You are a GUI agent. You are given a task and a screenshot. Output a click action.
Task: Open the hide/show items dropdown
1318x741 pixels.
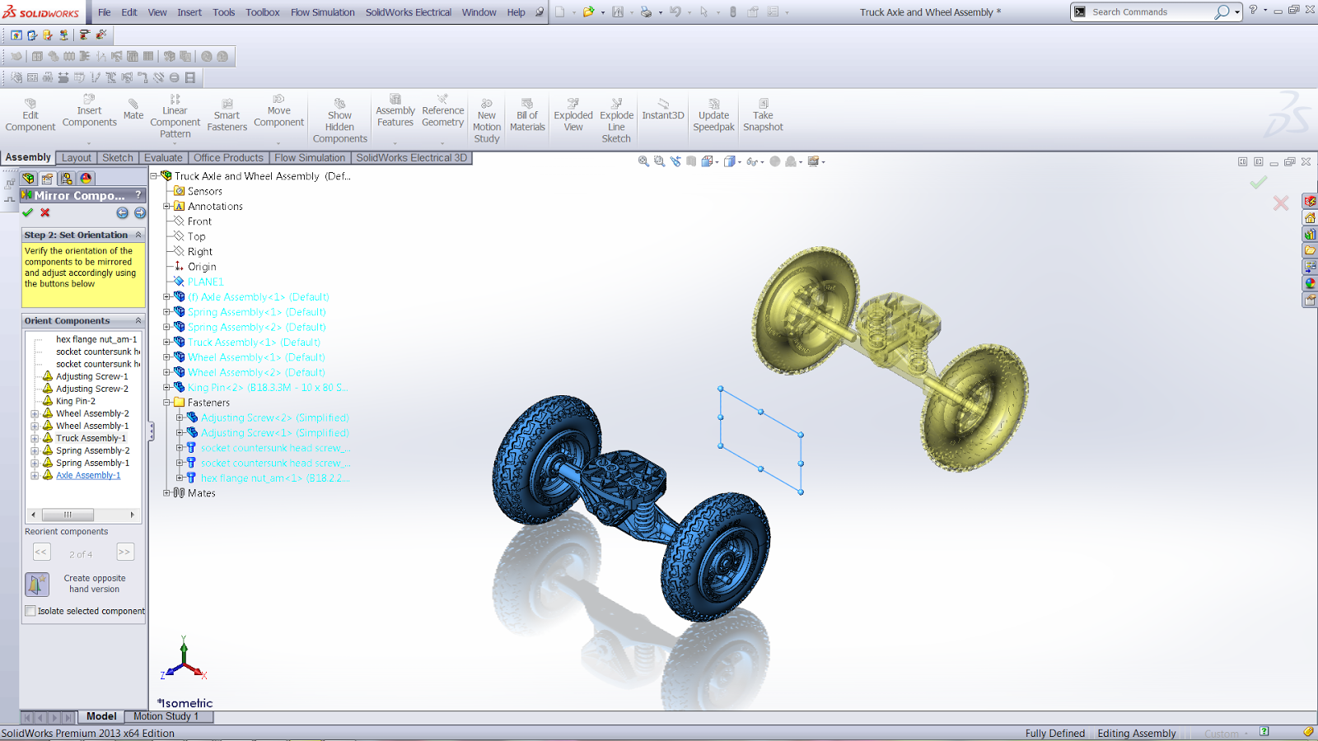762,162
